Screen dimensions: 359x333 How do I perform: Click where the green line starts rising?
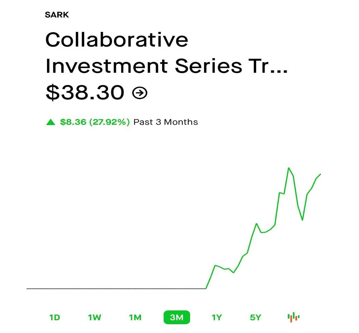pyautogui.click(x=206, y=288)
